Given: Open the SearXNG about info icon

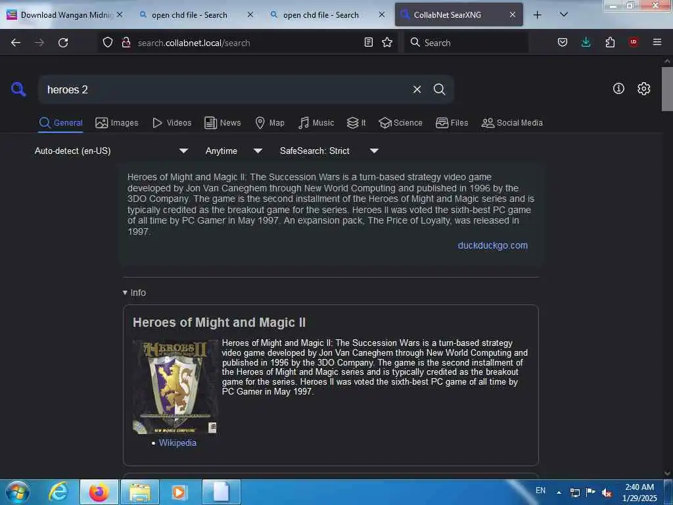Looking at the screenshot, I should click(618, 89).
